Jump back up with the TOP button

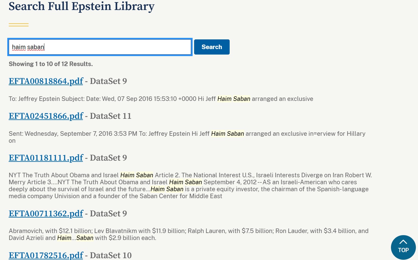point(403,247)
